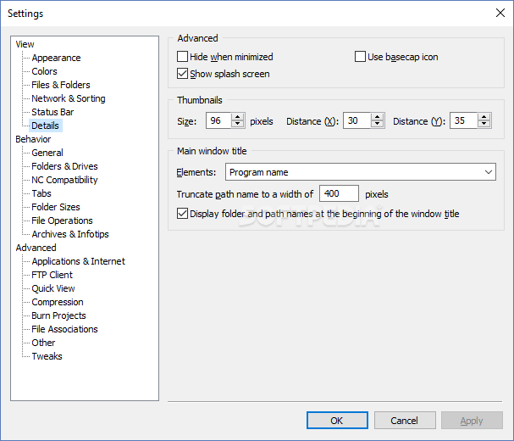This screenshot has width=514, height=441.
Task: Select Network & Sorting tree item
Action: pos(69,98)
